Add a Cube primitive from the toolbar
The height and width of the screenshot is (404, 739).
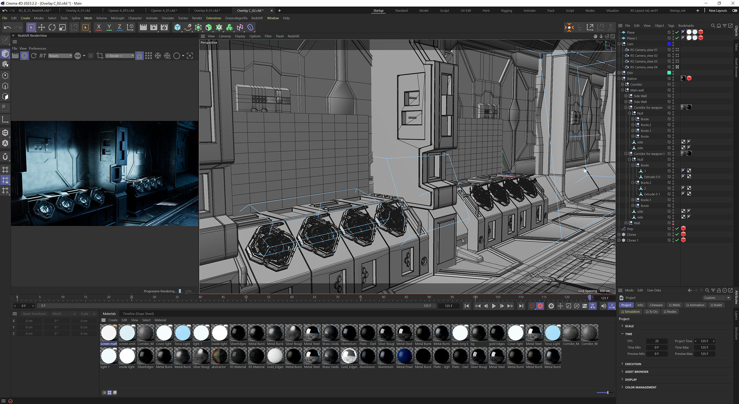[177, 27]
